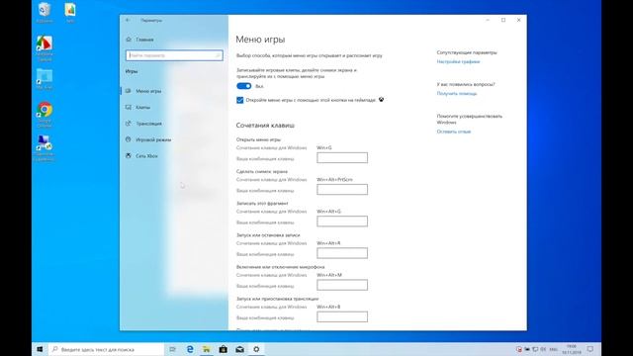Select the Recycle Bin desktop icon
Screen dimensions: 633x356
[x=45, y=13]
